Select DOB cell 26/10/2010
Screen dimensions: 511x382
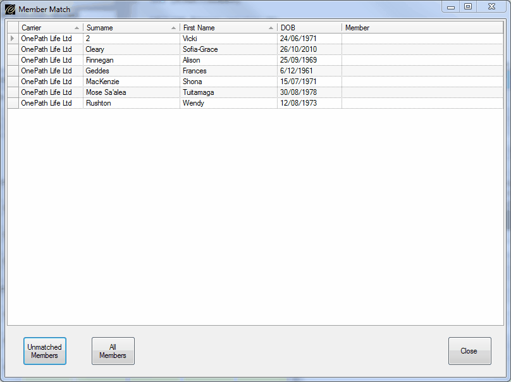tap(310, 49)
